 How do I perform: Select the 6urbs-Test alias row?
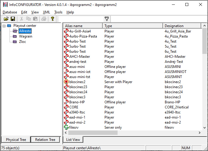coord(77,52)
